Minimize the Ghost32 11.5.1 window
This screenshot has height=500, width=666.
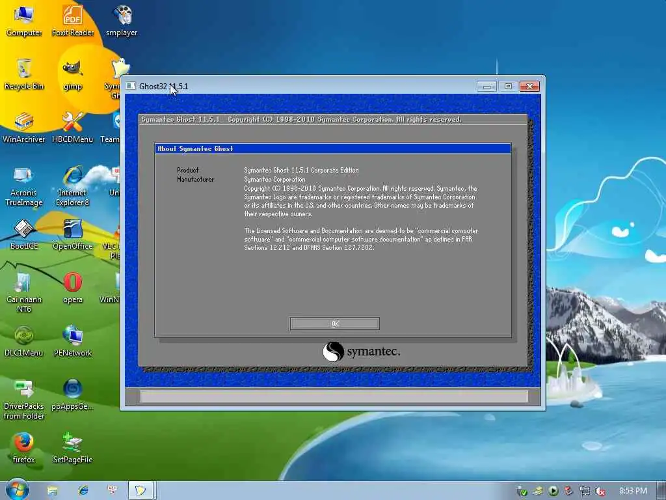click(x=486, y=87)
